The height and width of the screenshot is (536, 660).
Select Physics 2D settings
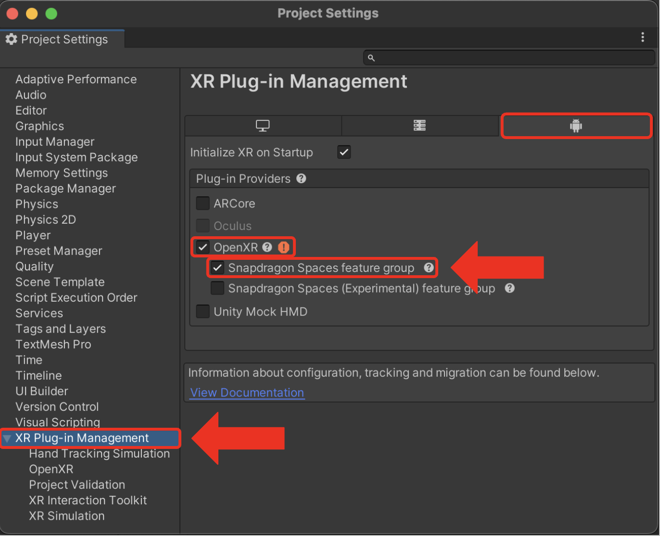(x=46, y=219)
